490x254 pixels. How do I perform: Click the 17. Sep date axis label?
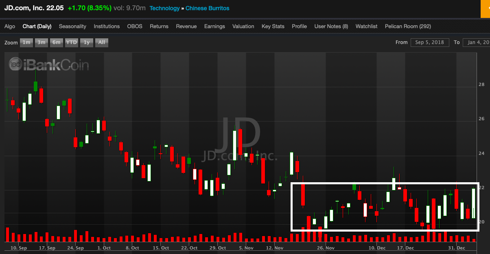coord(48,248)
